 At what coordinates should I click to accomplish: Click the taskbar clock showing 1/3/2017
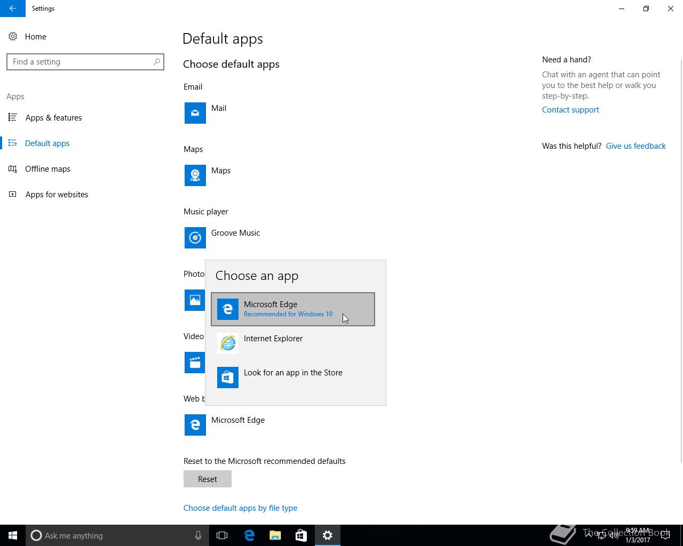tap(638, 535)
